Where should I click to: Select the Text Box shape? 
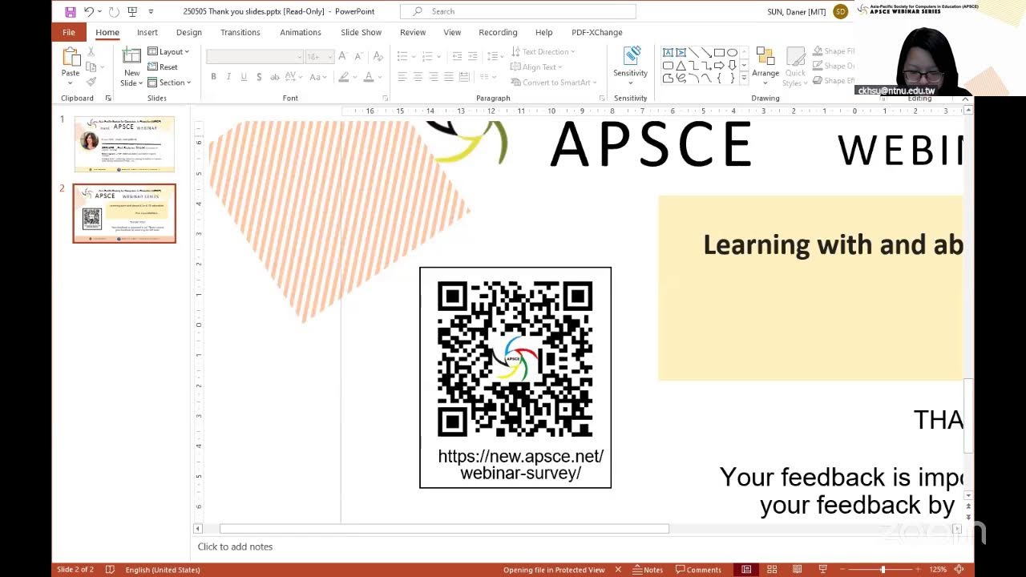668,53
